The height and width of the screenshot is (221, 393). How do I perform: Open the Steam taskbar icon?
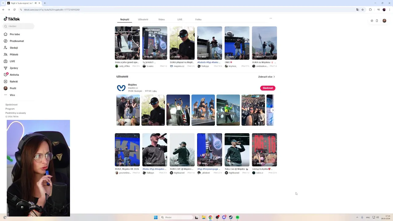231,217
